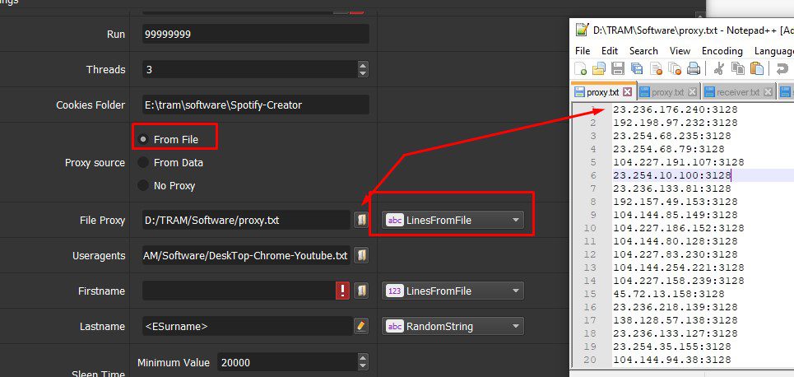Click the line 45.72.13.158:3128
This screenshot has width=794, height=377.
(x=668, y=294)
